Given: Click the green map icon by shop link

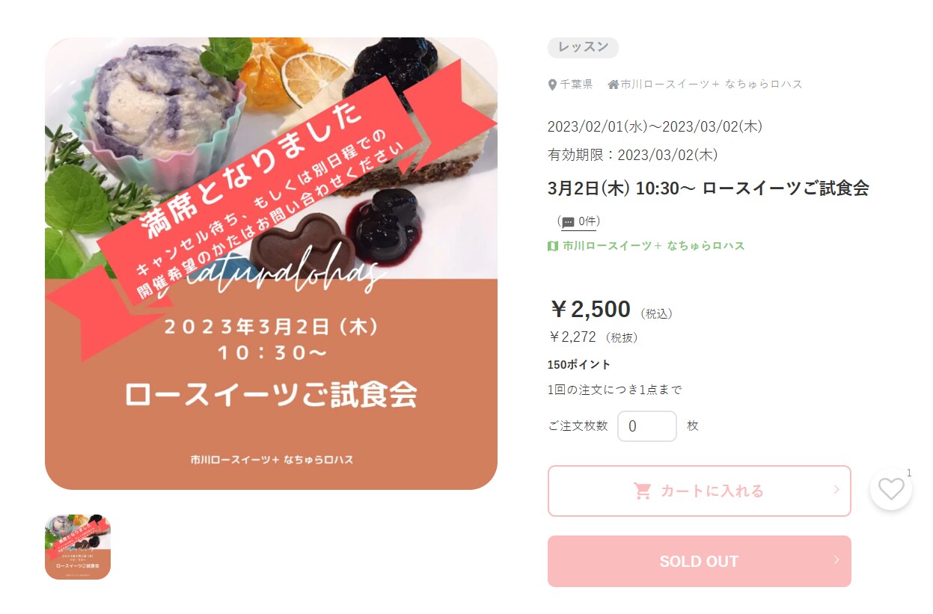Looking at the screenshot, I should click(553, 246).
